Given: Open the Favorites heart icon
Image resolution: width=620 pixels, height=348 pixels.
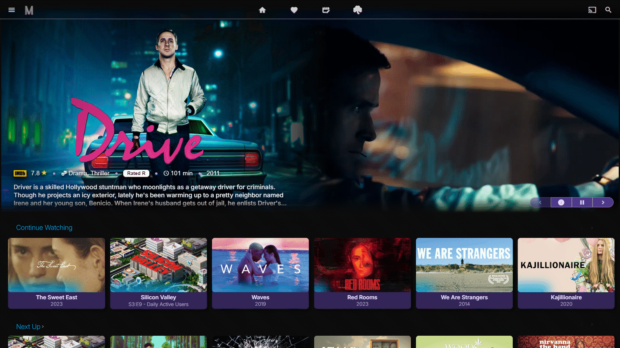Looking at the screenshot, I should pos(294,10).
